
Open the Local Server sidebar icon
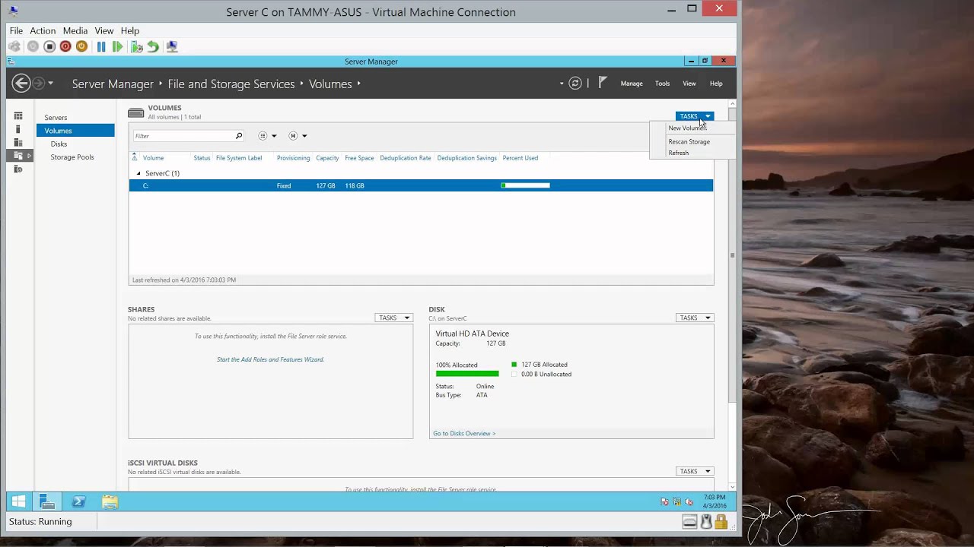pyautogui.click(x=18, y=130)
